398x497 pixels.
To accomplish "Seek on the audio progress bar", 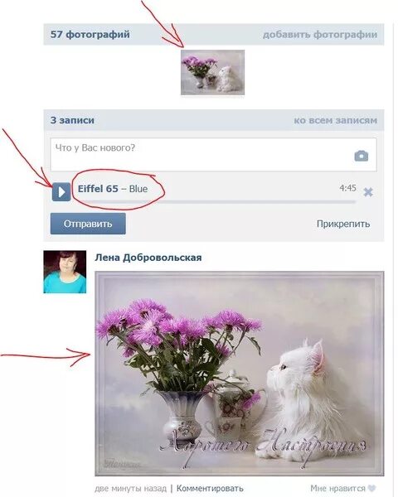I will [217, 201].
